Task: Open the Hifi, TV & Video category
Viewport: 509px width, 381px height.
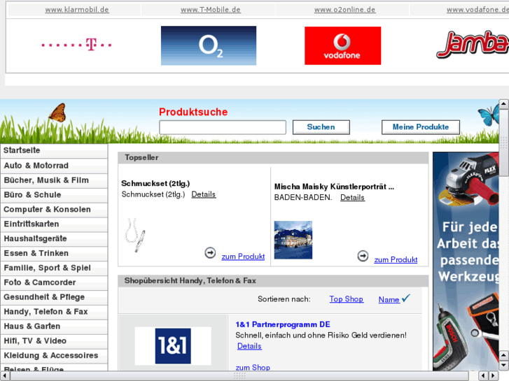Action: point(54,340)
